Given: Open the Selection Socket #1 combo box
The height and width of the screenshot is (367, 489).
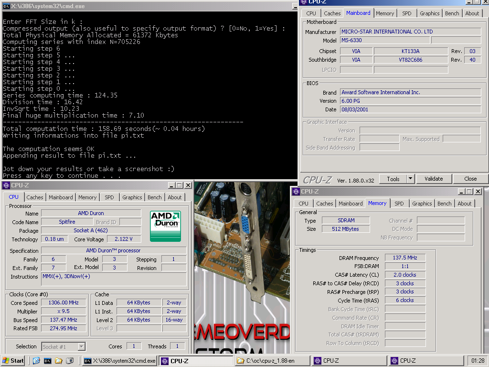Looking at the screenshot, I should [64, 347].
